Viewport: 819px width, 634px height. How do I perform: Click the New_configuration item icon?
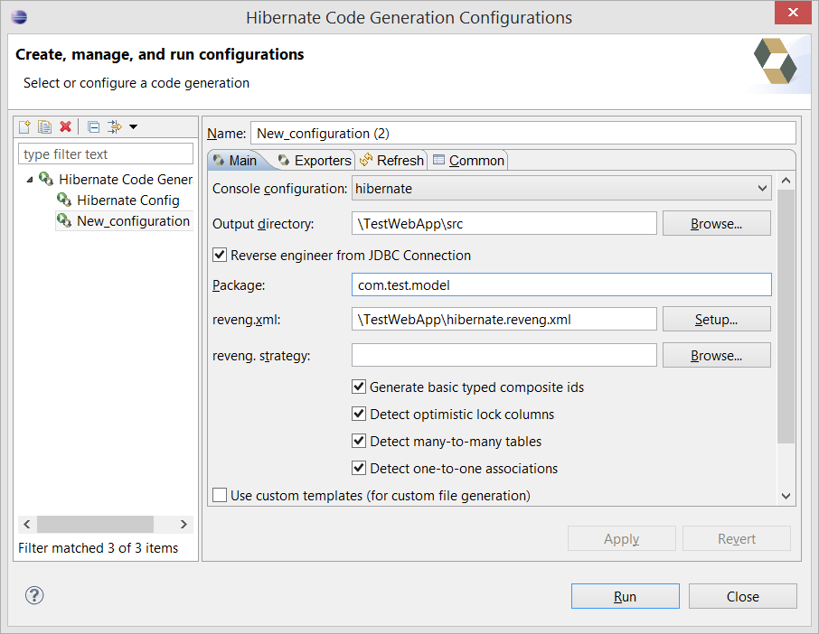coord(64,220)
